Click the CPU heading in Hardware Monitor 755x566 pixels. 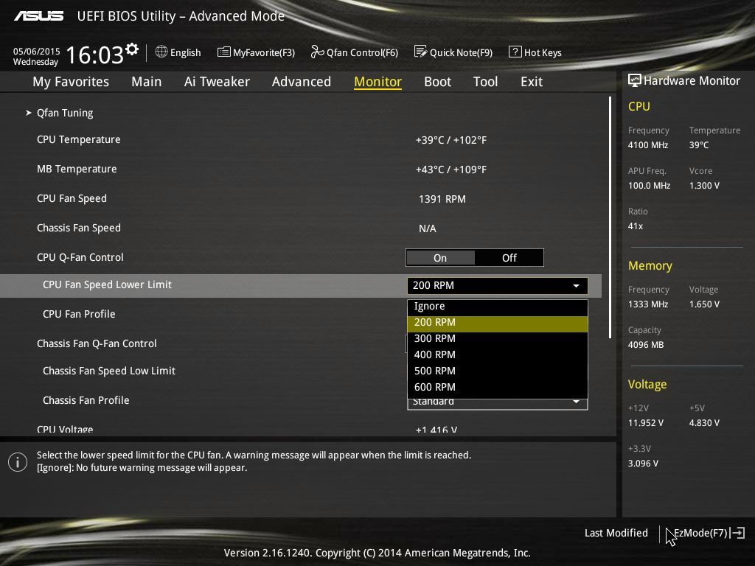639,106
